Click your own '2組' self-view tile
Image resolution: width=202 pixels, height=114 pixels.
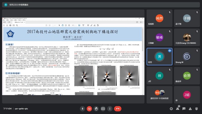pos(187,95)
